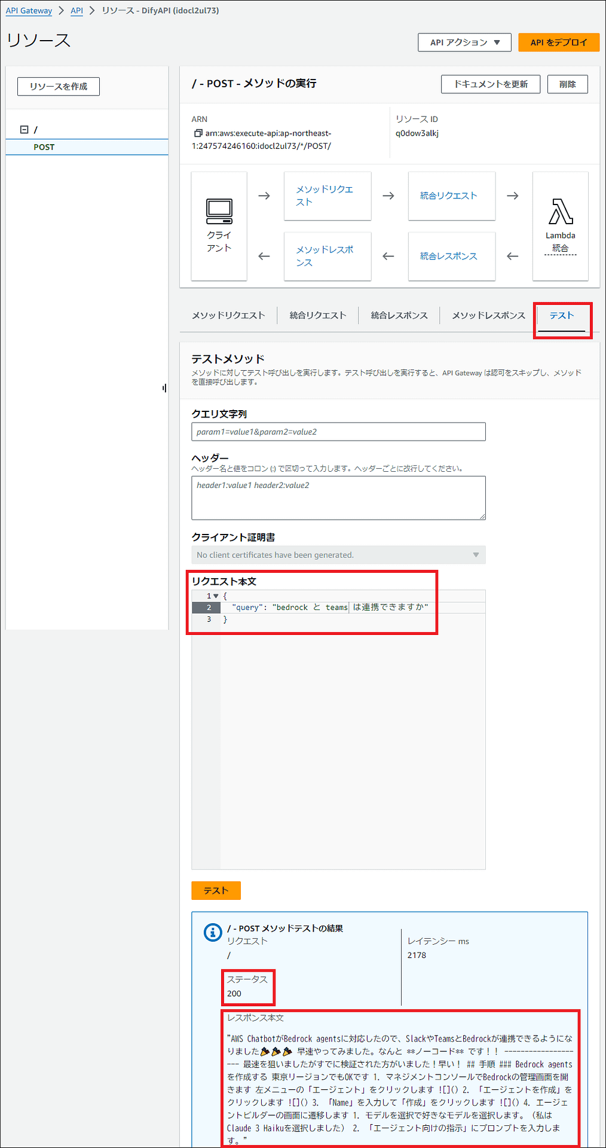Viewport: 606px width, 1148px height.
Task: Click the リソースを作成 button
Action: (59, 87)
